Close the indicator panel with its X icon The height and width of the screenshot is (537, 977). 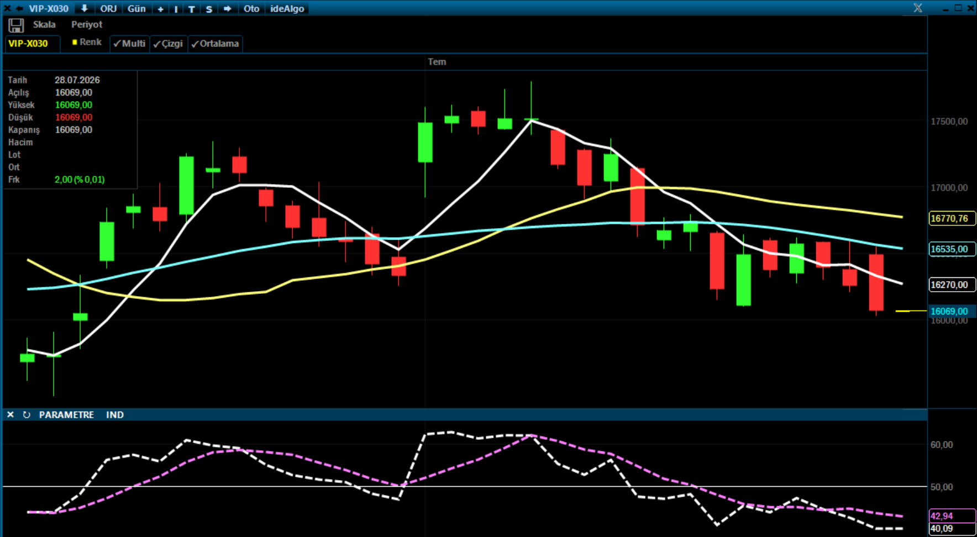pos(10,414)
